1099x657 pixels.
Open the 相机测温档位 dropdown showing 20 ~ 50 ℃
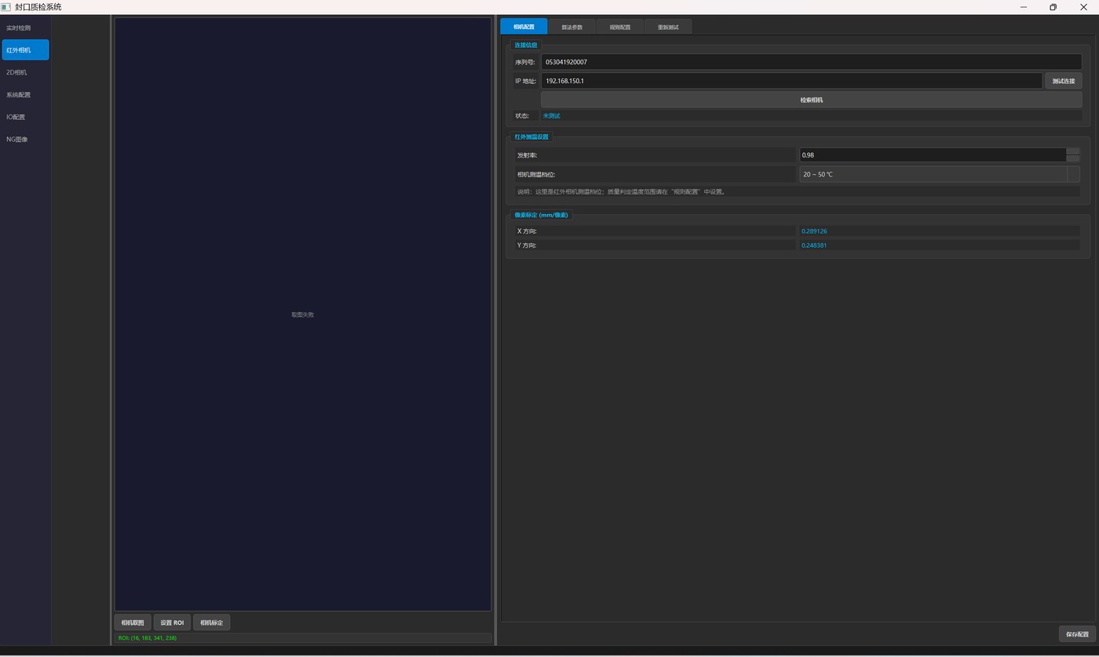(939, 174)
